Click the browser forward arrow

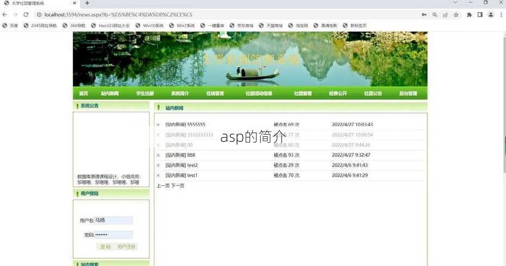coord(15,15)
